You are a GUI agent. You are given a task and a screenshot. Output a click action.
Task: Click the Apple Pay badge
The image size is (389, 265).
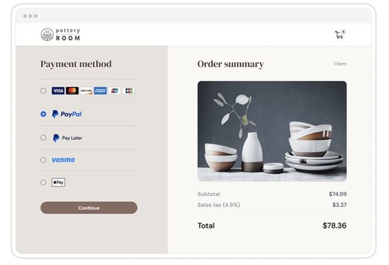point(58,182)
